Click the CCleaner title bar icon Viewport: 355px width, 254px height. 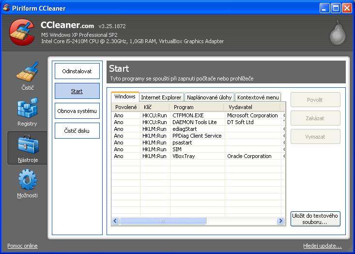click(x=6, y=8)
